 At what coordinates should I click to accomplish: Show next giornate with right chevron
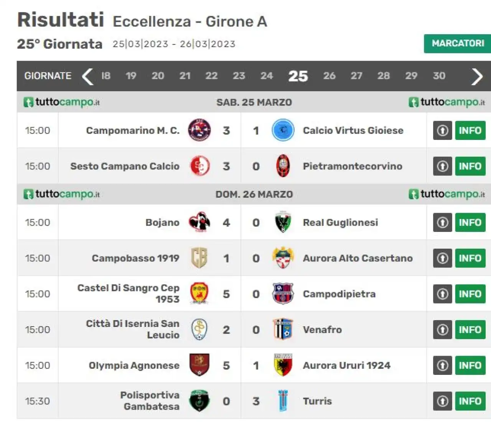pyautogui.click(x=477, y=76)
